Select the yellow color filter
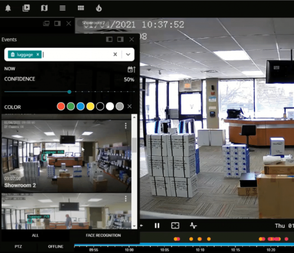 (x=90, y=106)
